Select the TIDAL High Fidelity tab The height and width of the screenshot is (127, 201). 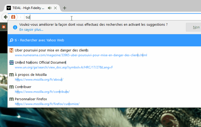32,8
